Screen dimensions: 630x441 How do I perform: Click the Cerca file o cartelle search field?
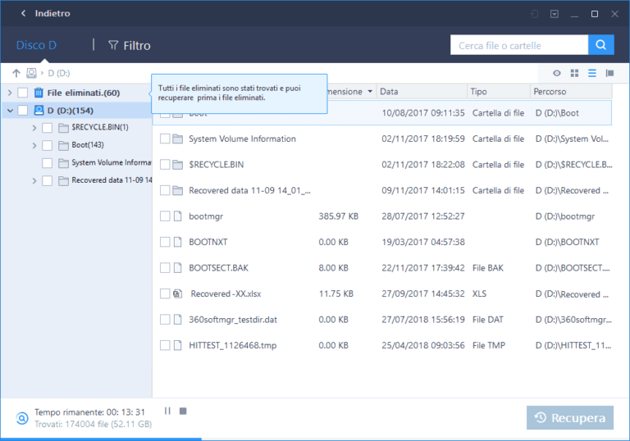[x=518, y=45]
